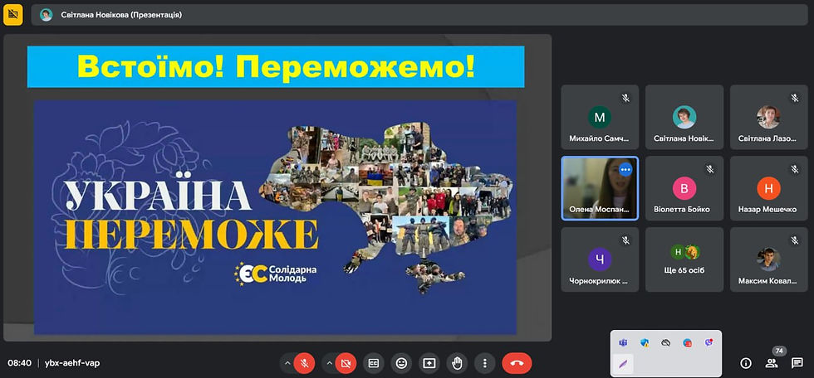Click the 'Встоїмо! Переможемо!' slide banner
The height and width of the screenshot is (378, 814).
click(x=276, y=67)
